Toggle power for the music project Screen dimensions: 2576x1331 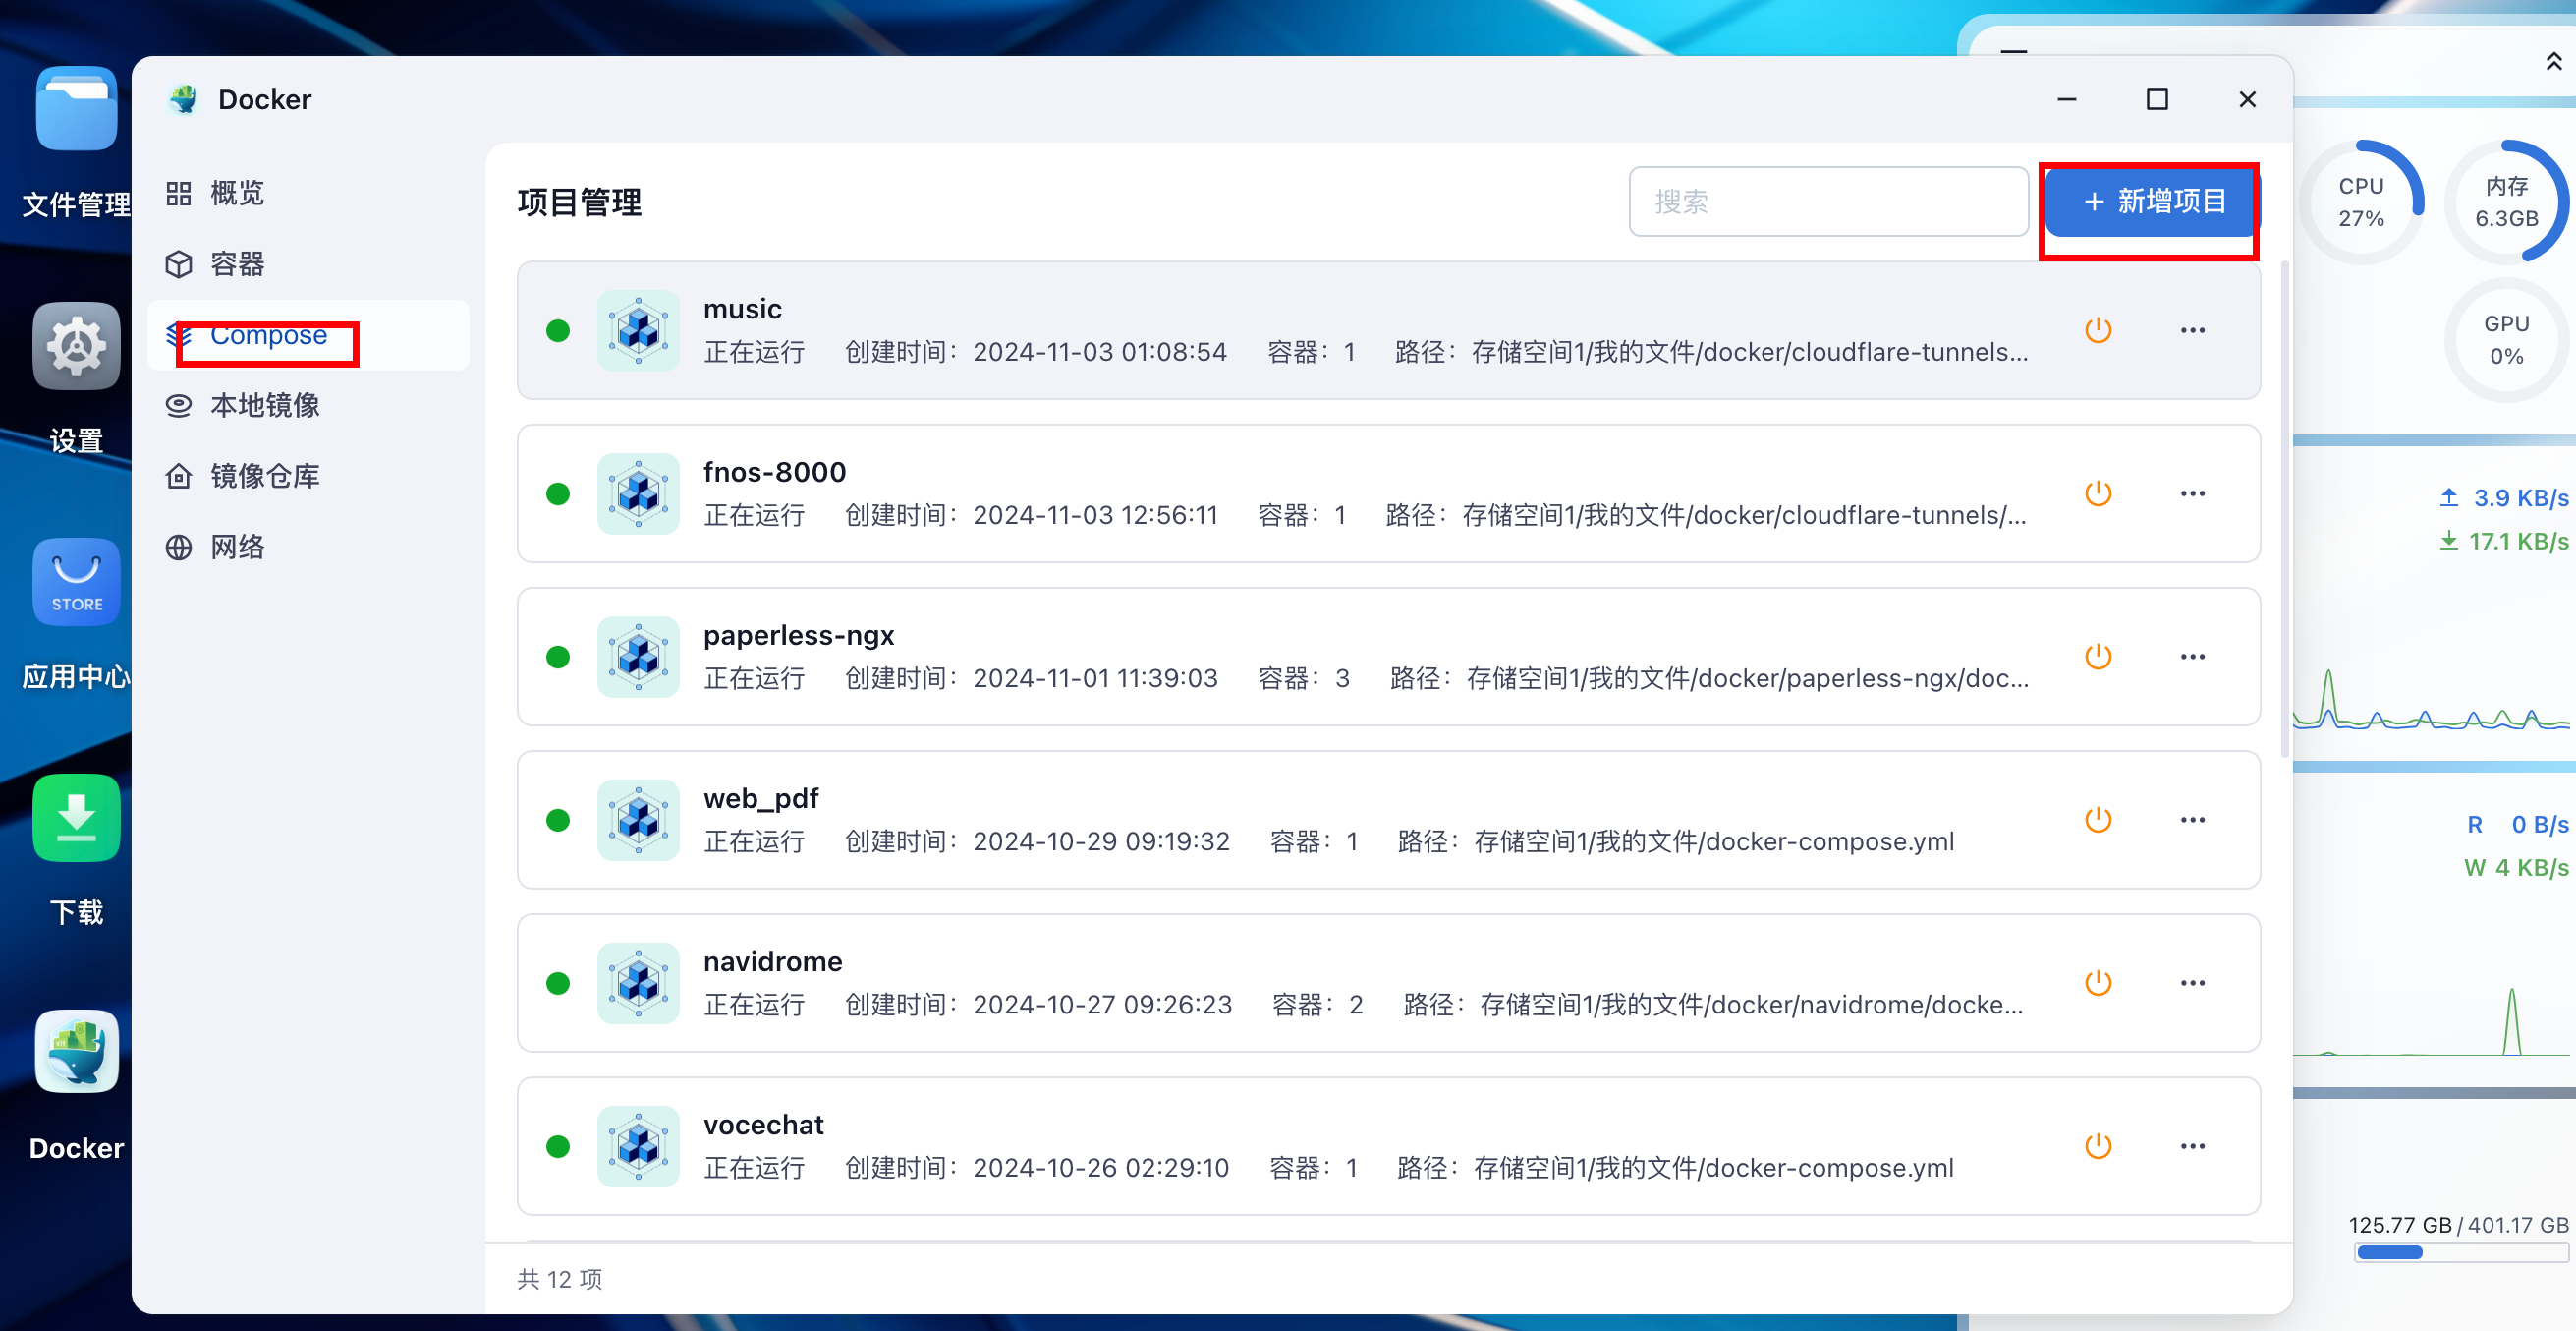coord(2097,330)
